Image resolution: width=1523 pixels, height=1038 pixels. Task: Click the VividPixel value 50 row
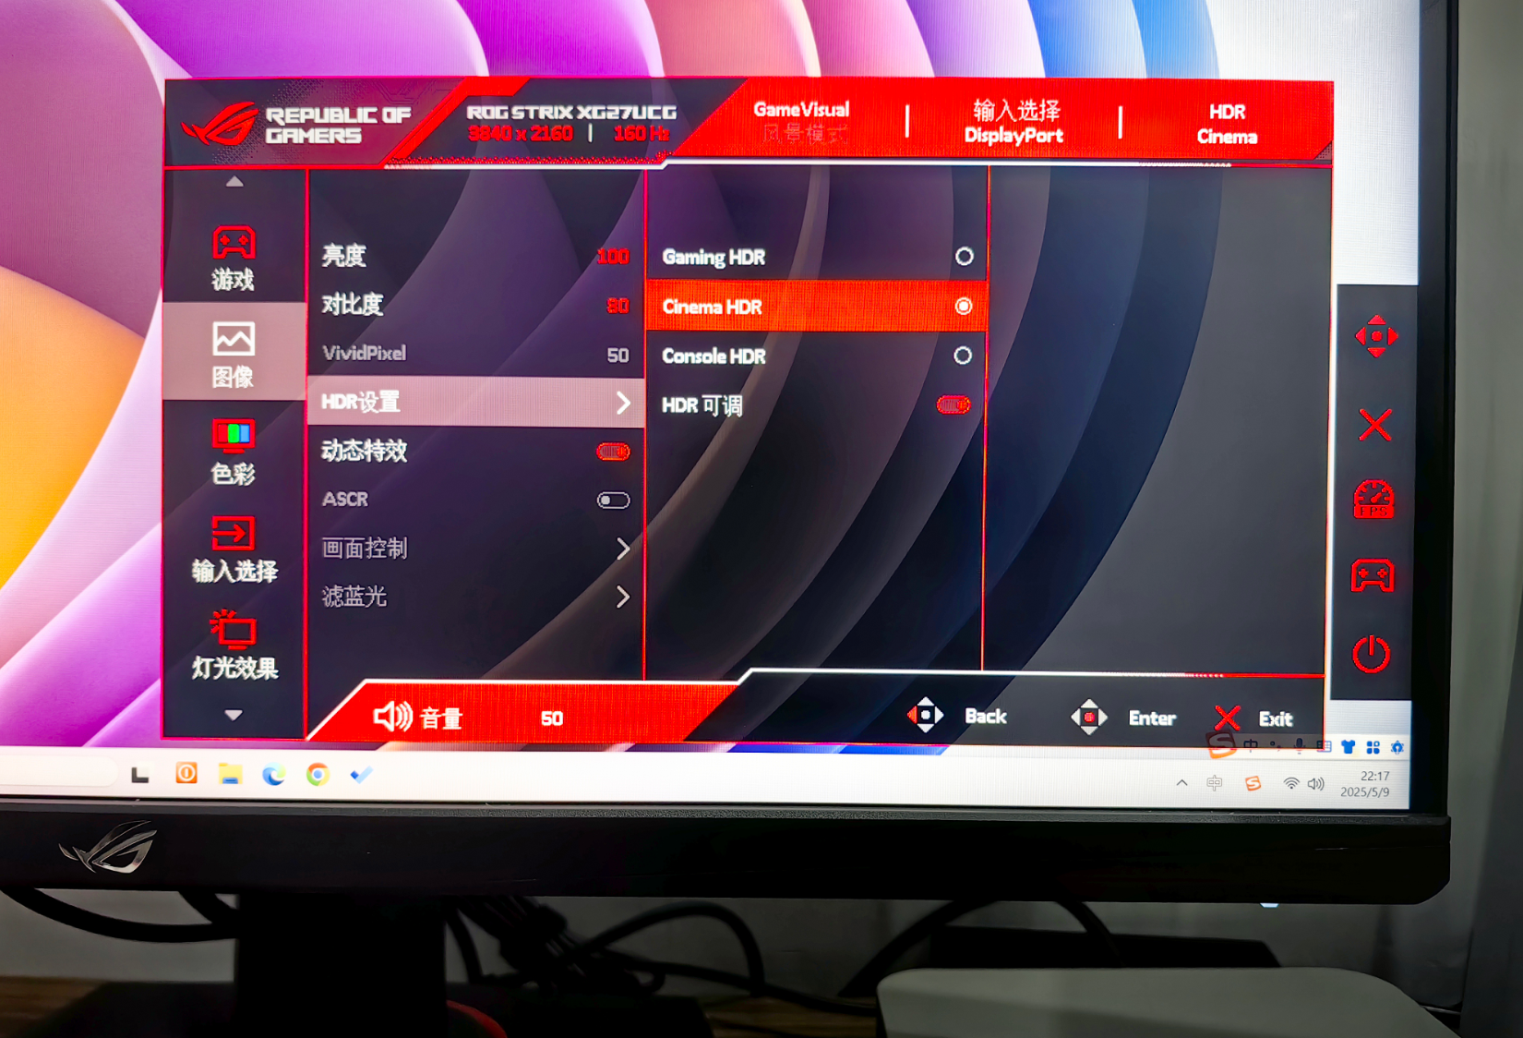click(475, 354)
